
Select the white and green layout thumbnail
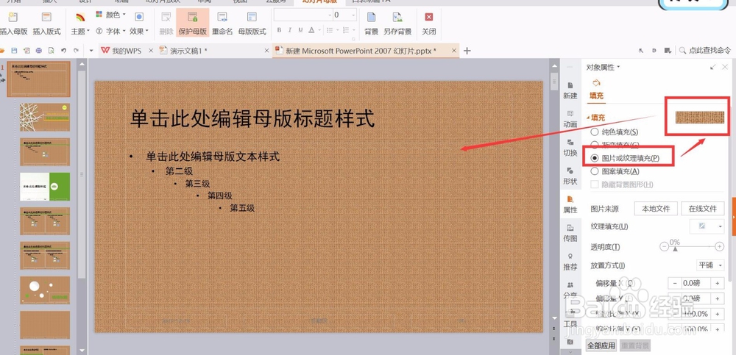45,187
